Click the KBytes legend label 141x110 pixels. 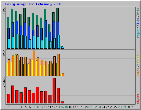point(138,99)
